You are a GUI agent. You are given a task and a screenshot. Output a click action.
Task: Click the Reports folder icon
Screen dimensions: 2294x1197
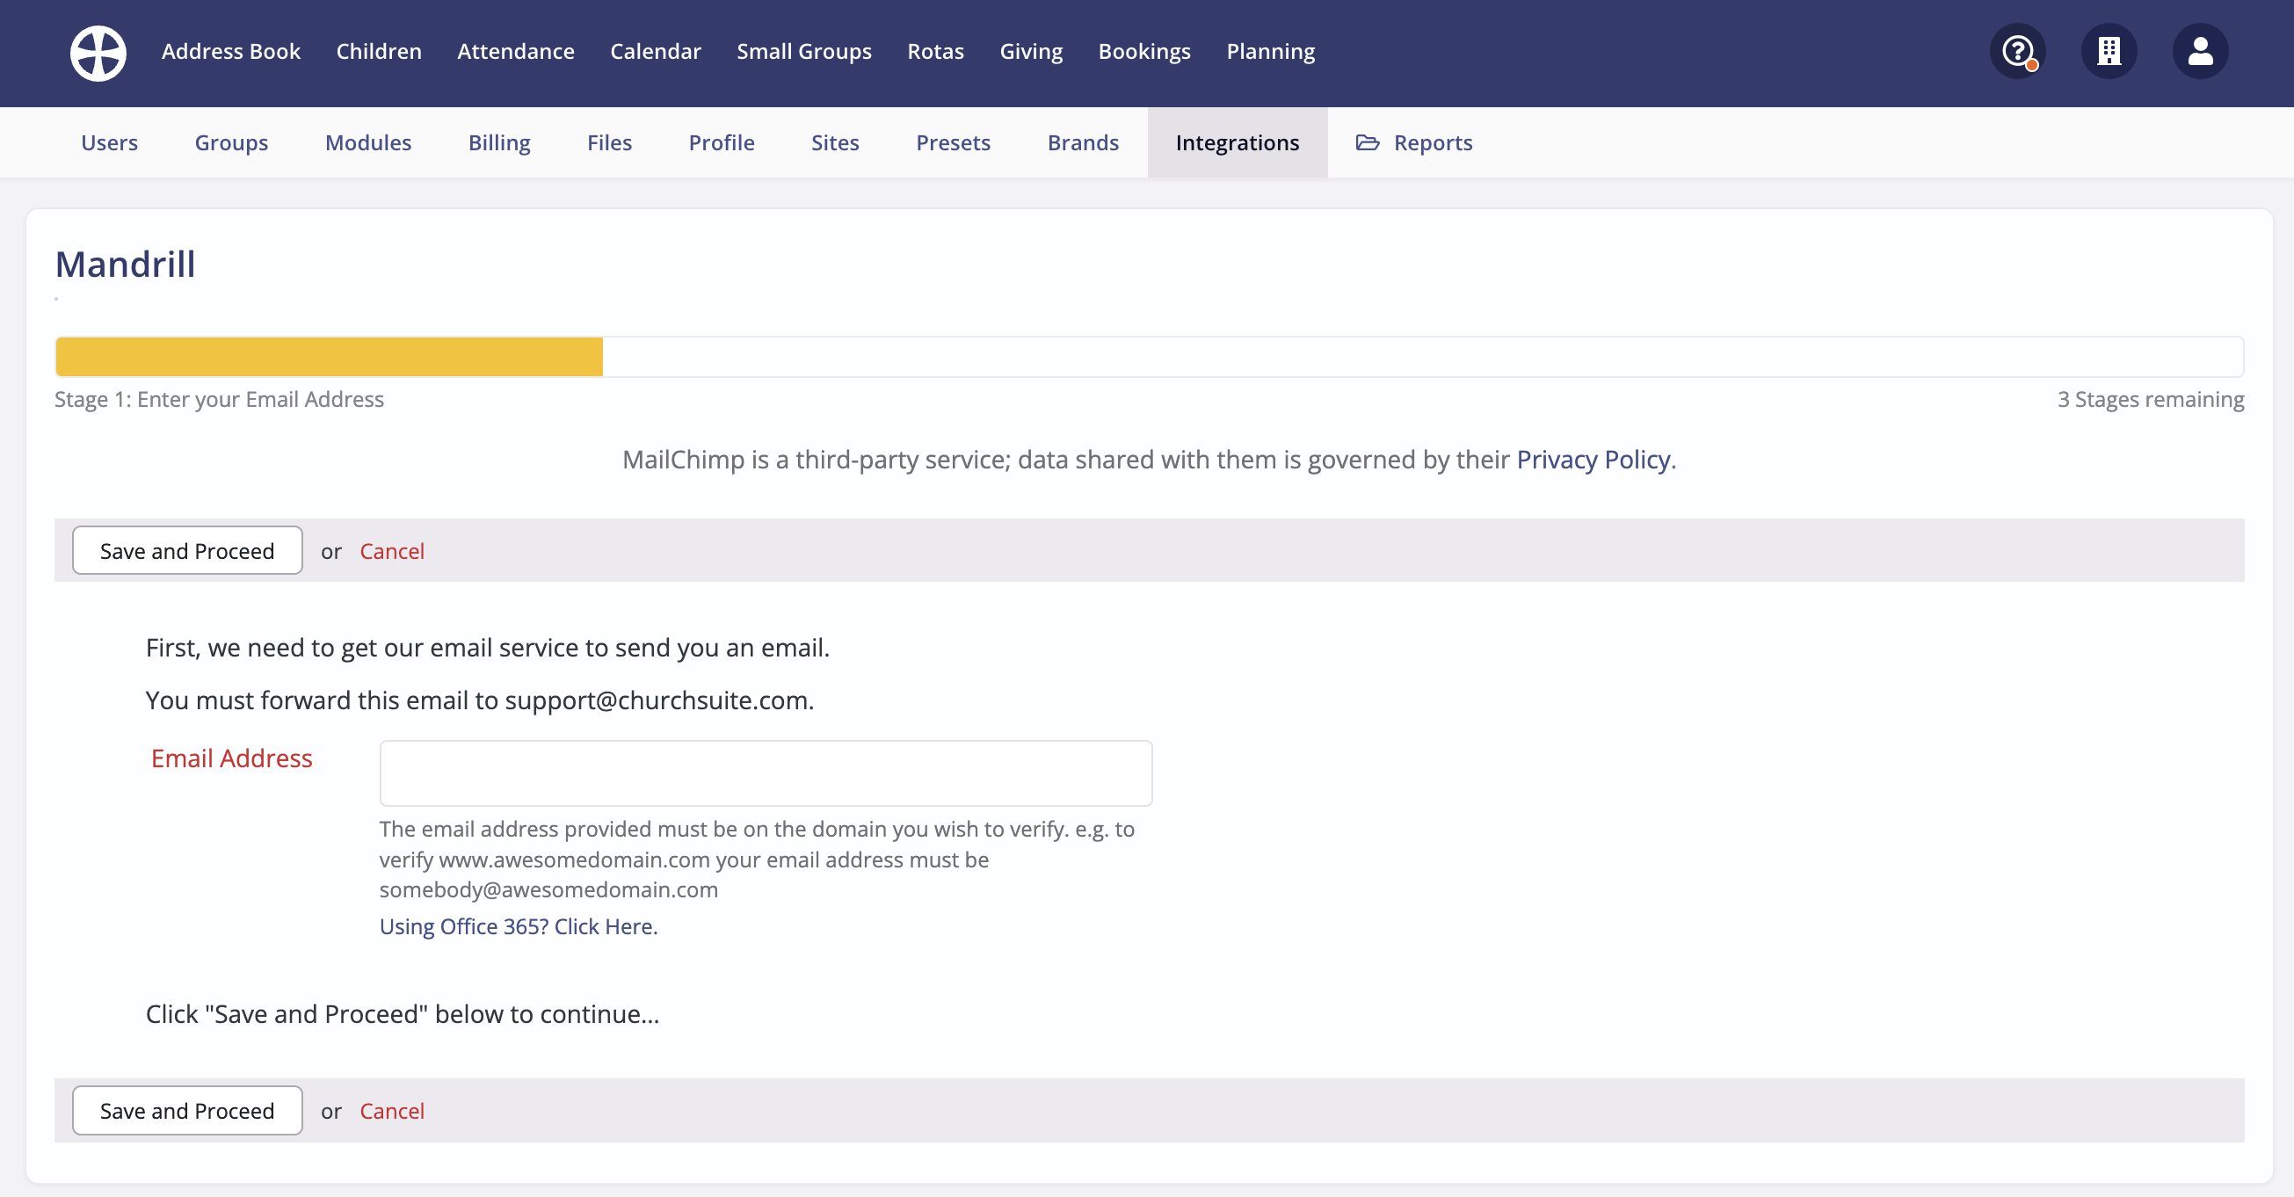(x=1367, y=142)
